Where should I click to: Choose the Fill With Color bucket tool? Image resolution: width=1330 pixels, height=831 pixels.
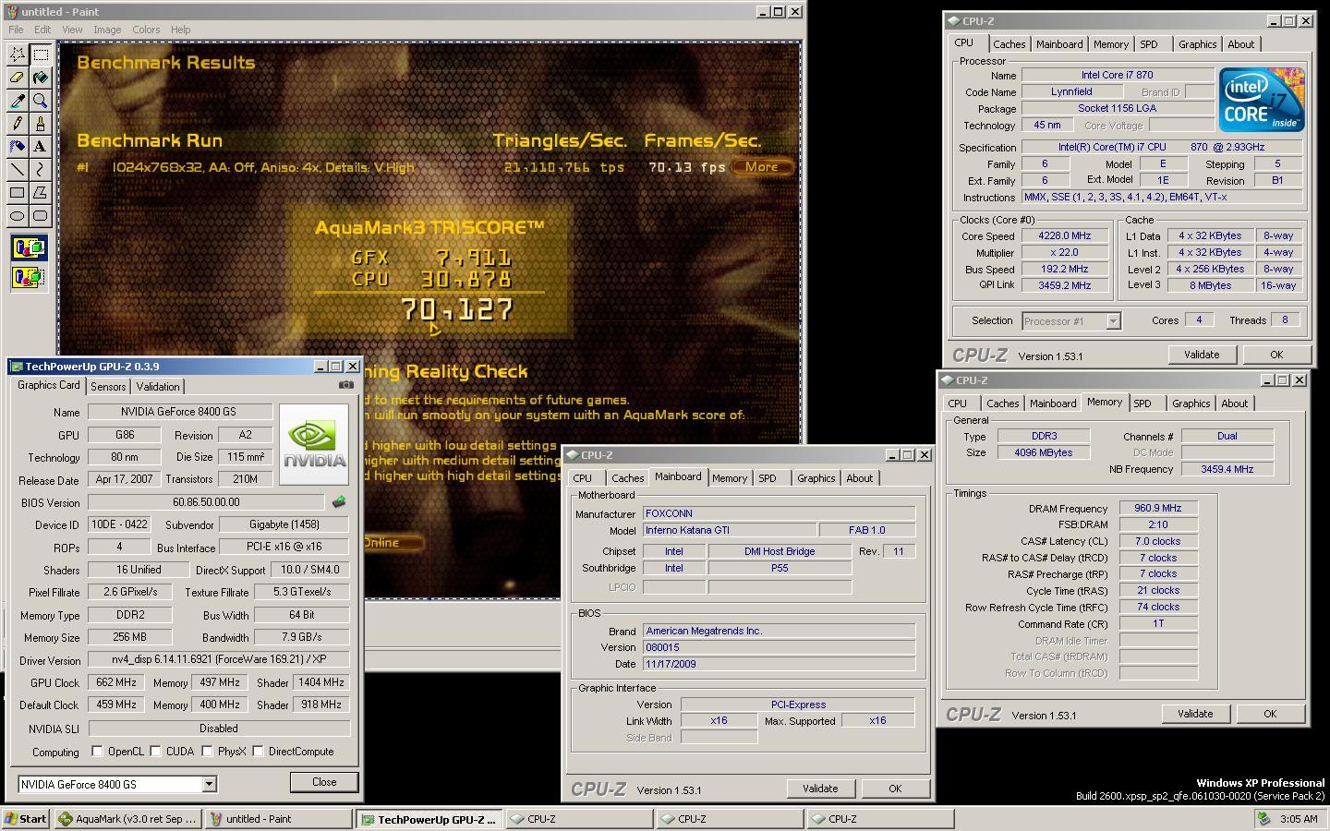point(41,78)
